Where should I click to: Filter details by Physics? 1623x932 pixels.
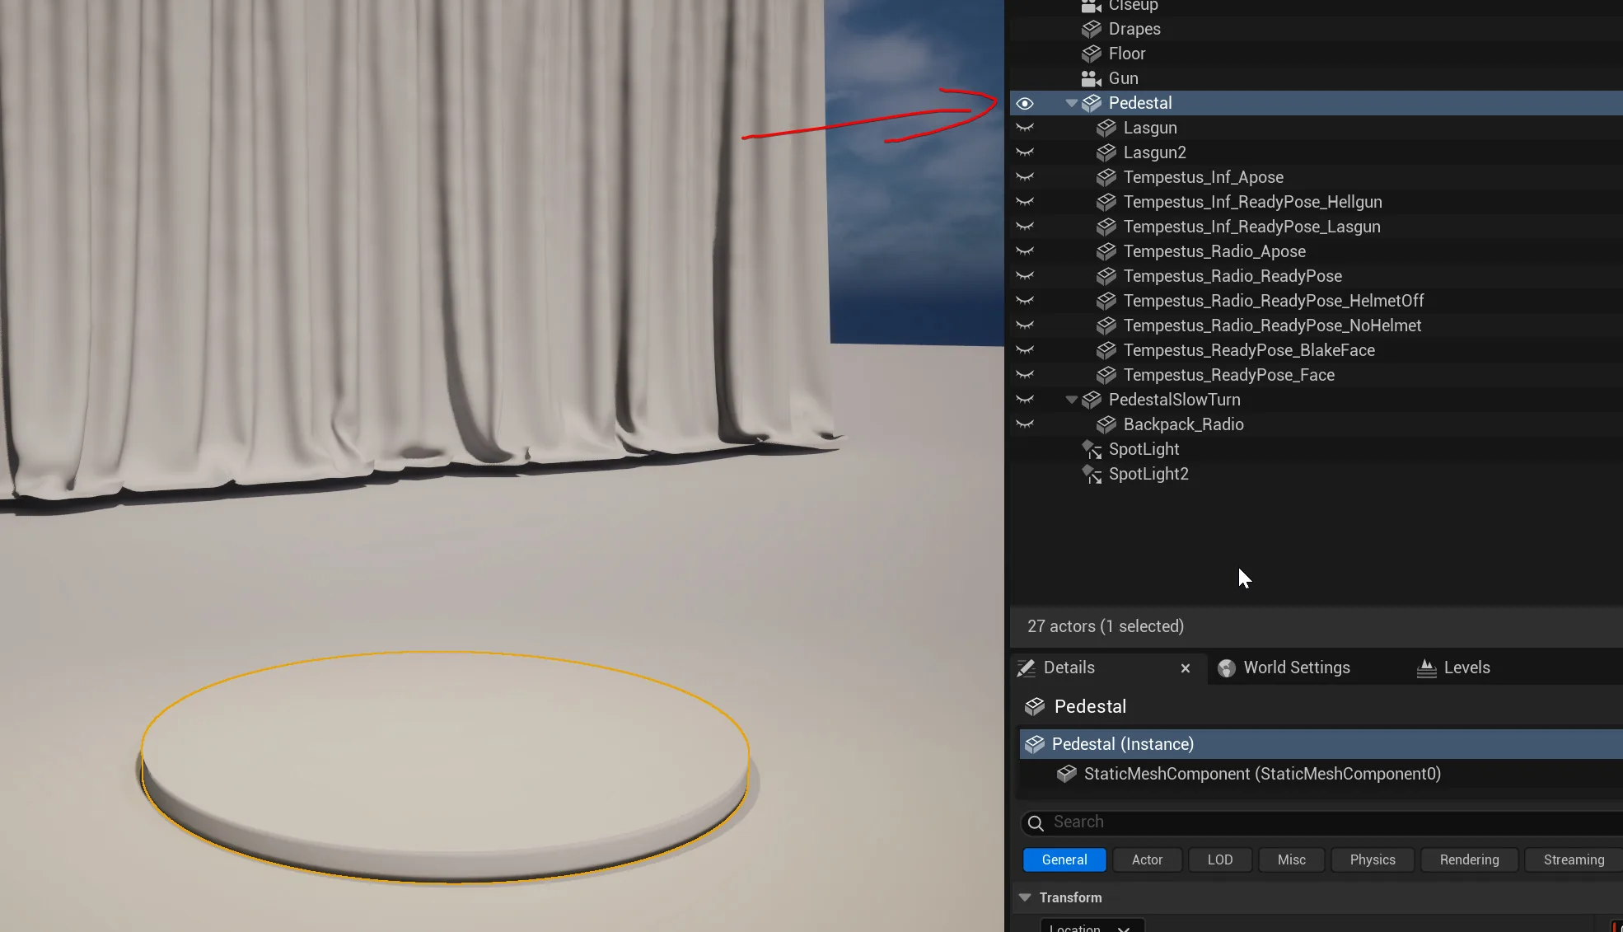[x=1373, y=859]
